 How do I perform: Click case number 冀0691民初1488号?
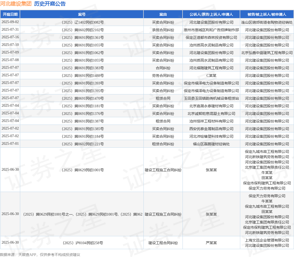[x=83, y=76]
